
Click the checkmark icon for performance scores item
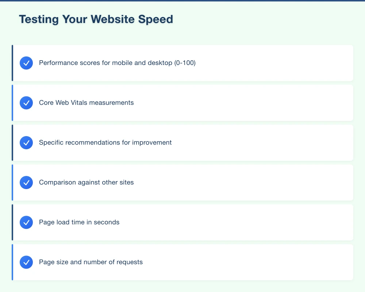tap(26, 63)
